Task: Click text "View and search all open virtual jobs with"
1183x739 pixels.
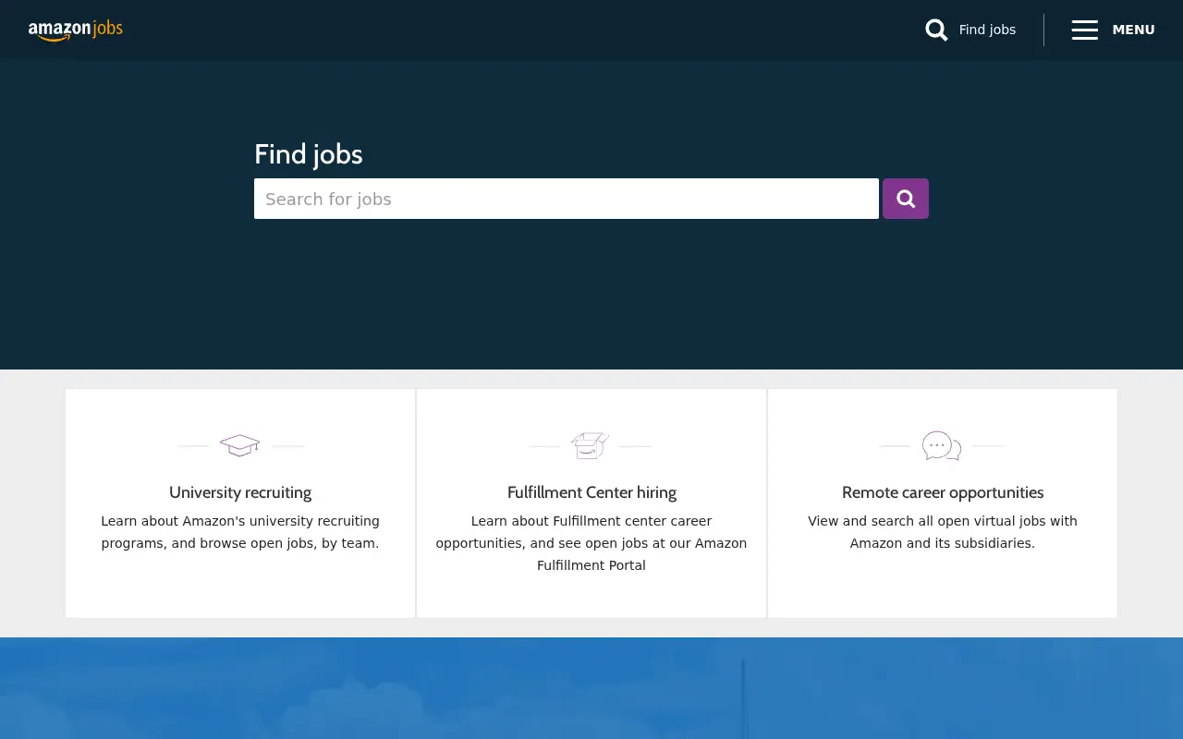Action: coord(943,521)
